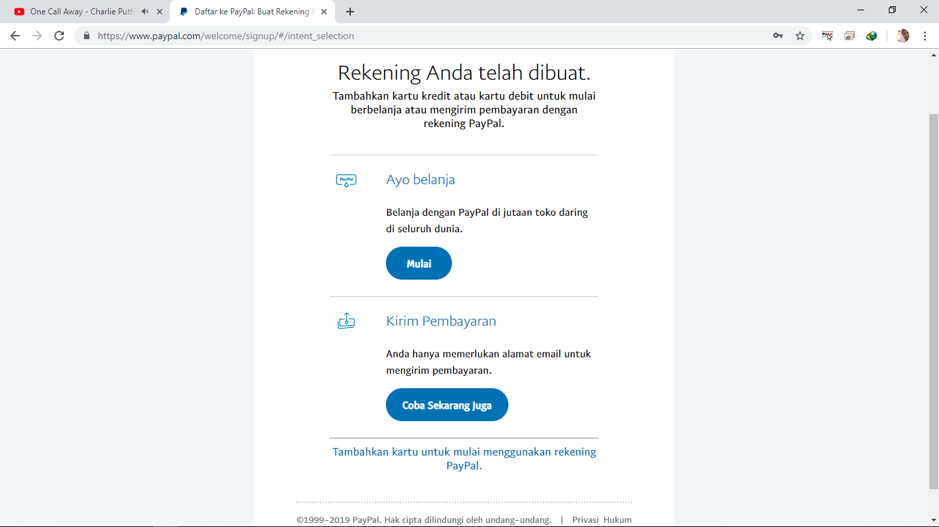
Task: Open the saved password key icon
Action: click(x=778, y=36)
